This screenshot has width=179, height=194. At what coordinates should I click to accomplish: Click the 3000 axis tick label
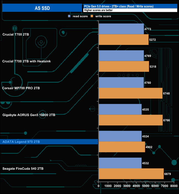point(127,186)
